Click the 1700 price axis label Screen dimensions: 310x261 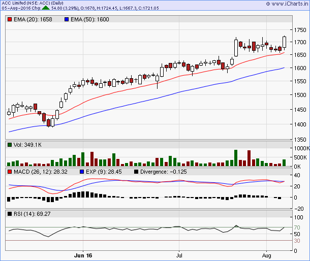300,42
